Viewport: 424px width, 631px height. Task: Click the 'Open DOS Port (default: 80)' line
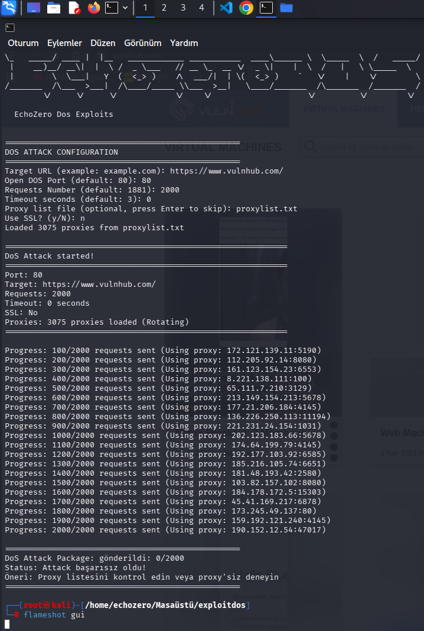coord(78,180)
